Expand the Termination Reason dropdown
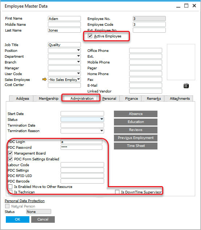The width and height of the screenshot is (201, 230). pyautogui.click(x=102, y=131)
